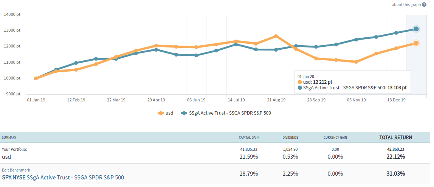The height and width of the screenshot is (187, 434).
Task: Click the teal benchmark legend marker icon
Action: [x=184, y=113]
